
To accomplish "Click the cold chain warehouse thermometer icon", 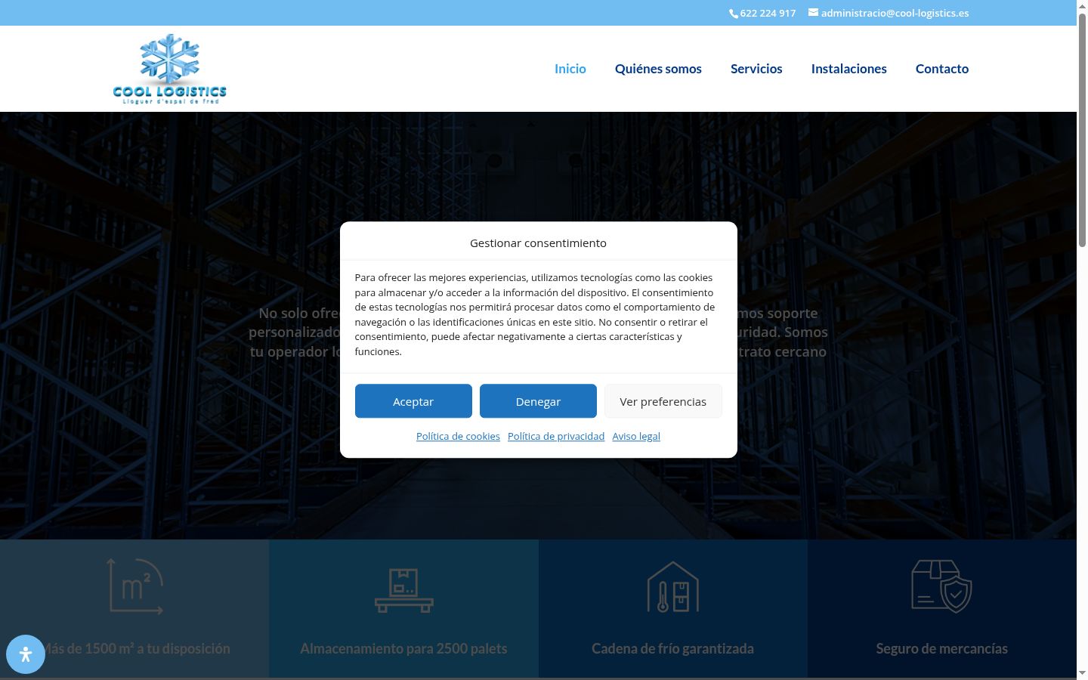I will coord(672,587).
